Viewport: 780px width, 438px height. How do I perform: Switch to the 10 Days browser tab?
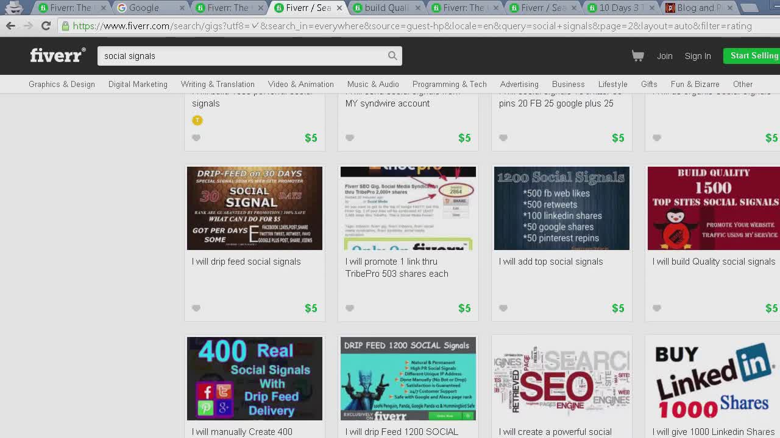[622, 8]
